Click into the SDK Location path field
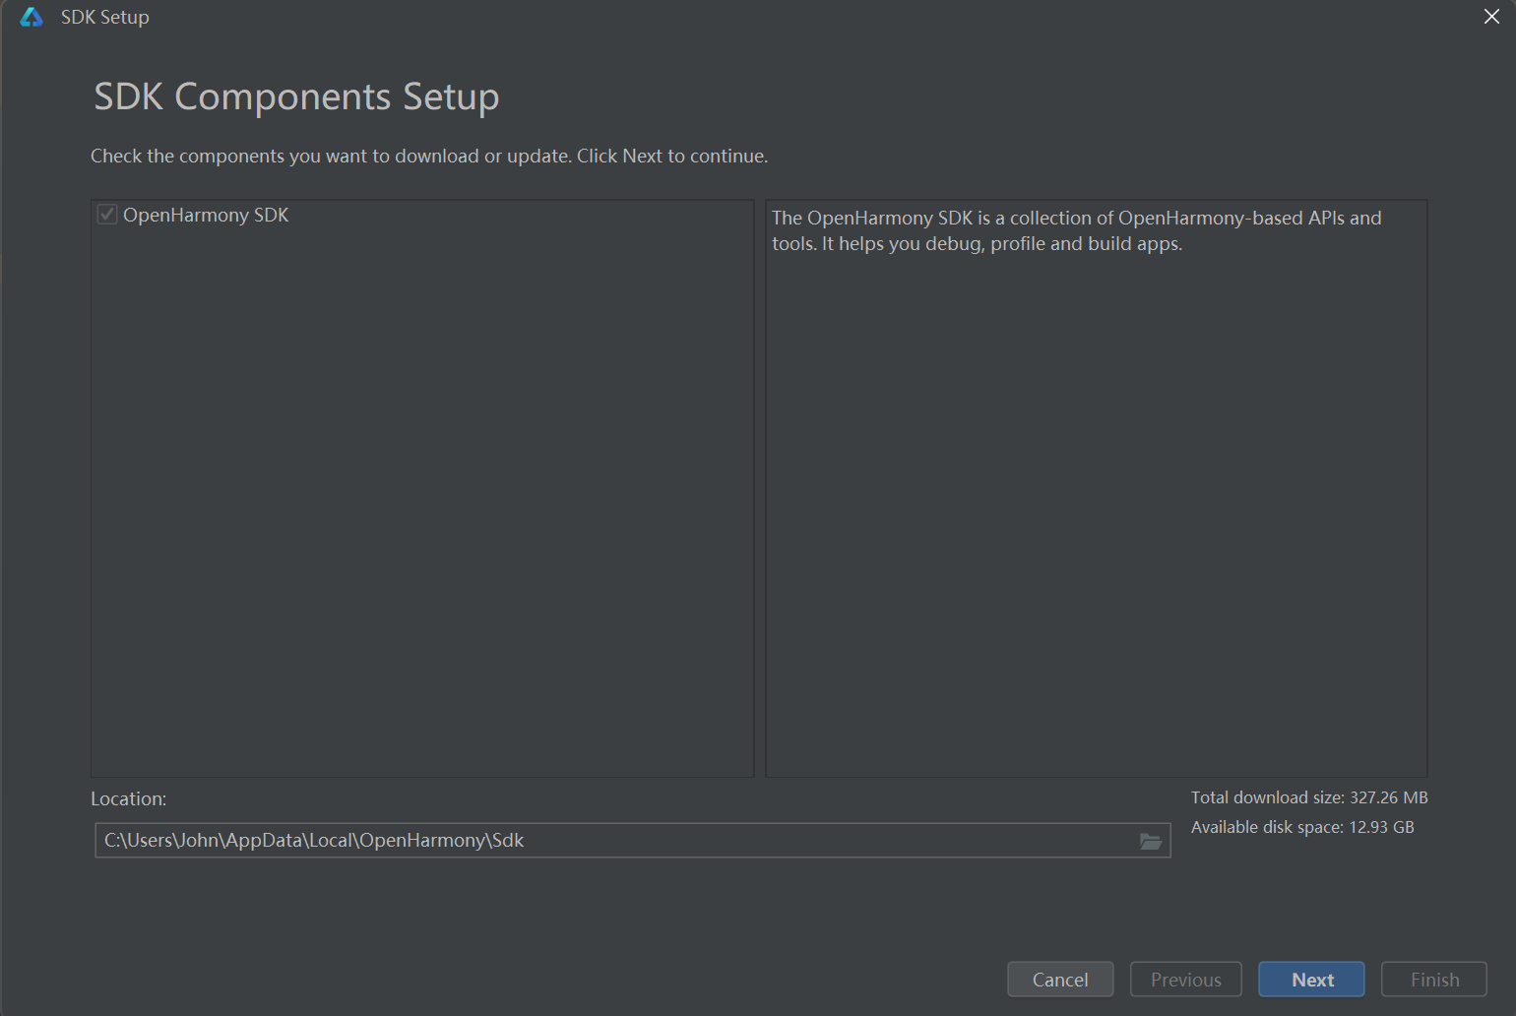 (x=632, y=841)
